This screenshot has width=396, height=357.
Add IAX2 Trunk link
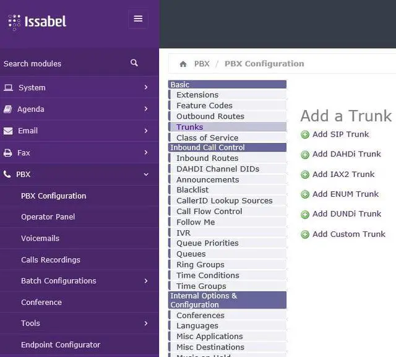tap(343, 174)
